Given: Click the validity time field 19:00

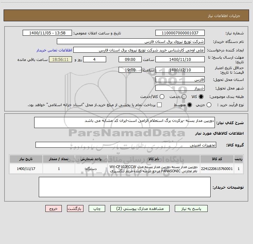Looking at the screenshot, I should (130, 70).
